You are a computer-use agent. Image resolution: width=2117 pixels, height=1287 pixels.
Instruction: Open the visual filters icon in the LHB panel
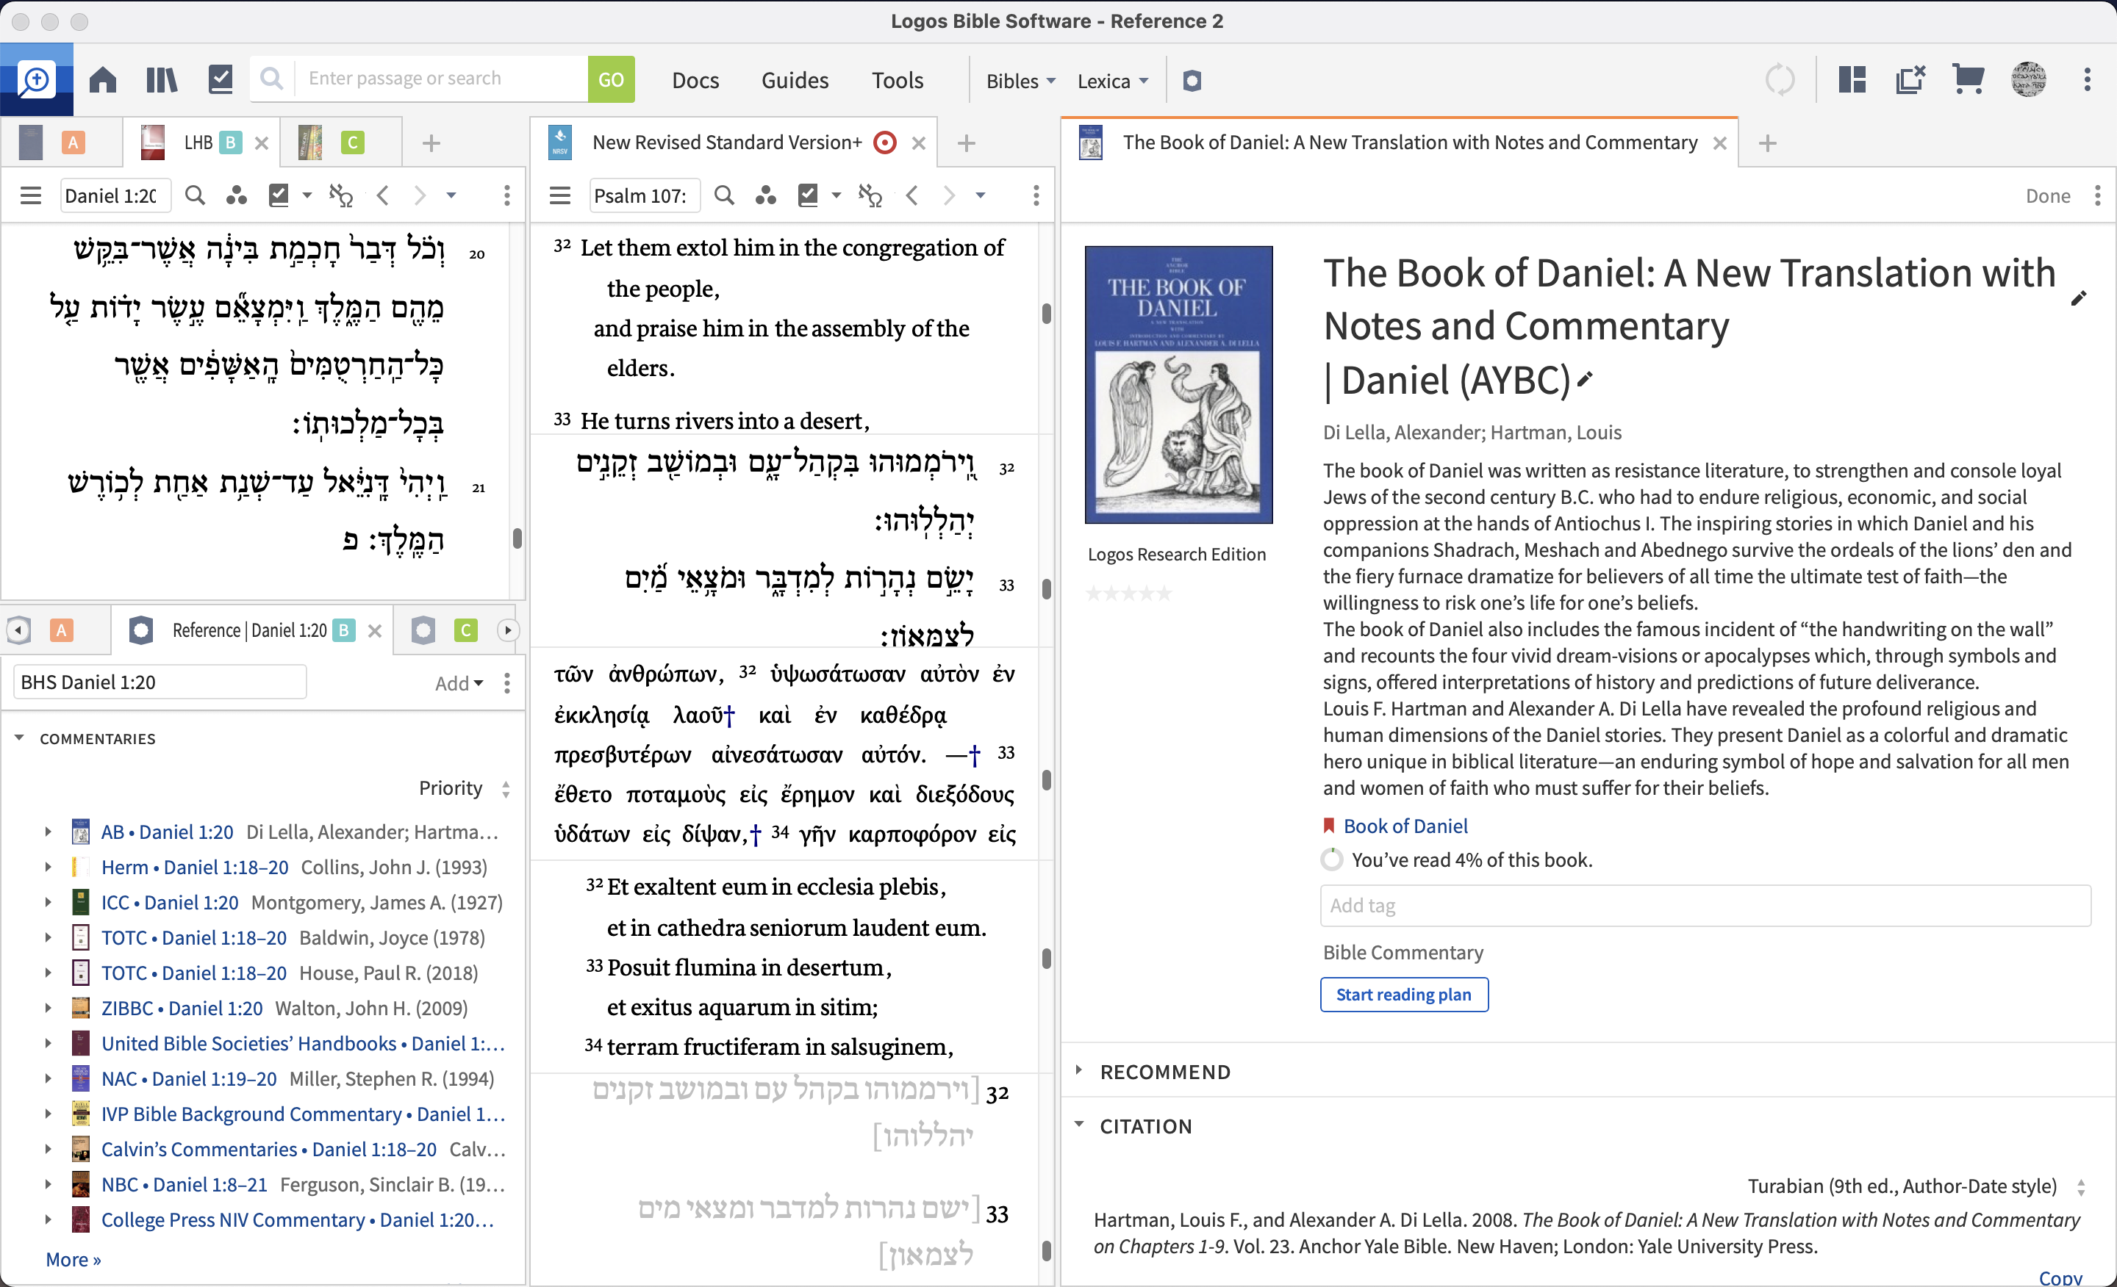click(236, 195)
